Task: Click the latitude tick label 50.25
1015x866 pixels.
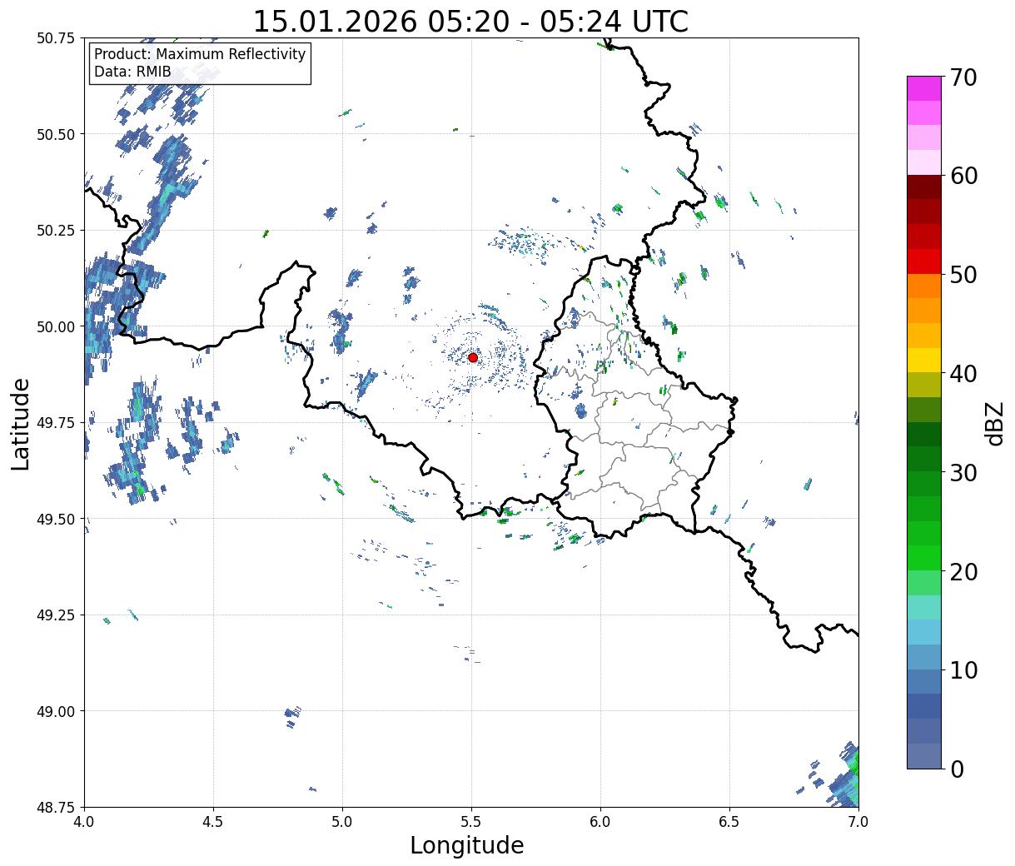Action: coord(56,231)
